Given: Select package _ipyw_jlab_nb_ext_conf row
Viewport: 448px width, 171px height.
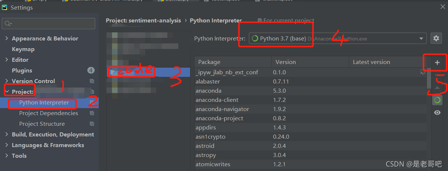Looking at the screenshot, I should coord(311,72).
